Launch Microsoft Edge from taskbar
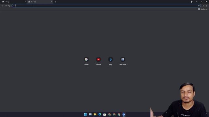 pos(100,114)
